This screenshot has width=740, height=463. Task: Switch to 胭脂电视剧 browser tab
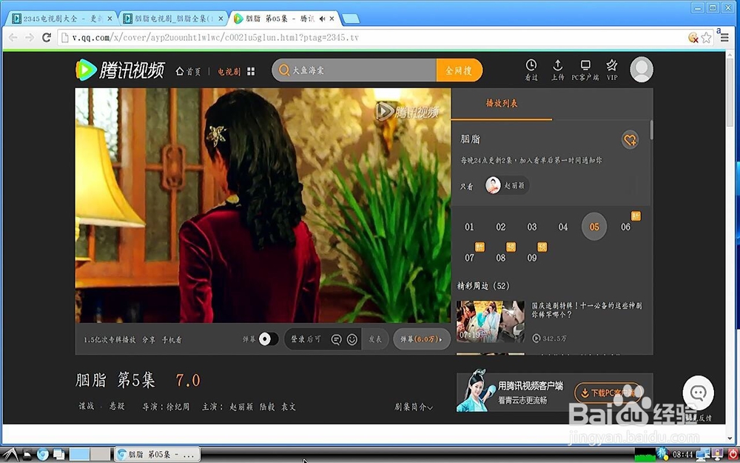172,19
